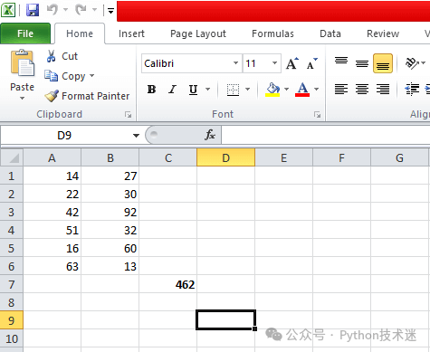Viewport: 430px width, 352px height.
Task: Expand the Fill Color dropdown arrow
Action: point(286,90)
